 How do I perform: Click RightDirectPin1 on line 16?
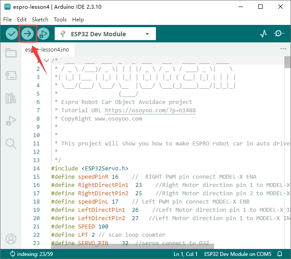(103, 185)
